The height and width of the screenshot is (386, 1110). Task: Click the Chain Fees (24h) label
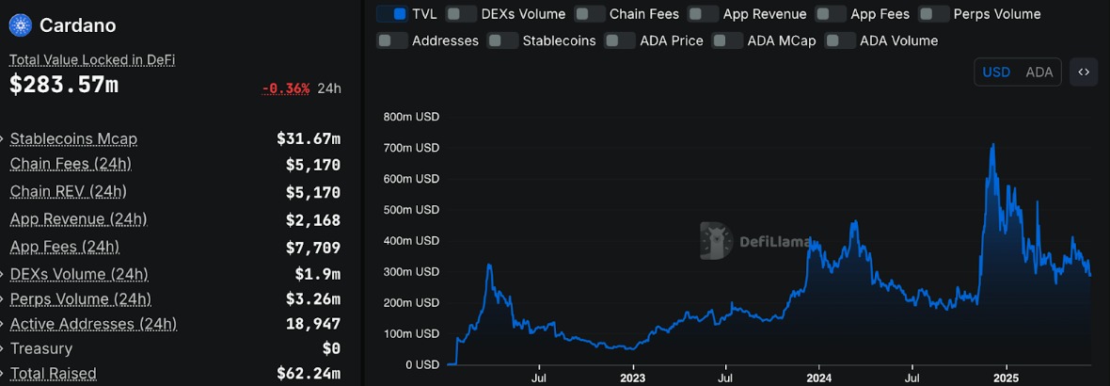pos(71,165)
